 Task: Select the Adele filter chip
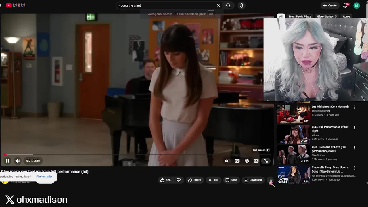[x=346, y=16]
